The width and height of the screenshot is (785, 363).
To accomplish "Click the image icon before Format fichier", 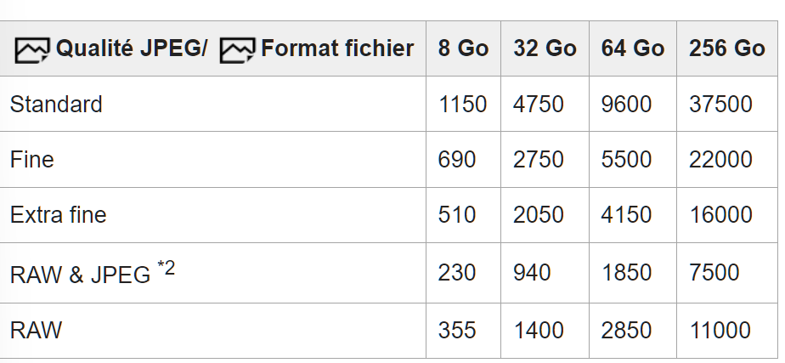I will click(237, 51).
